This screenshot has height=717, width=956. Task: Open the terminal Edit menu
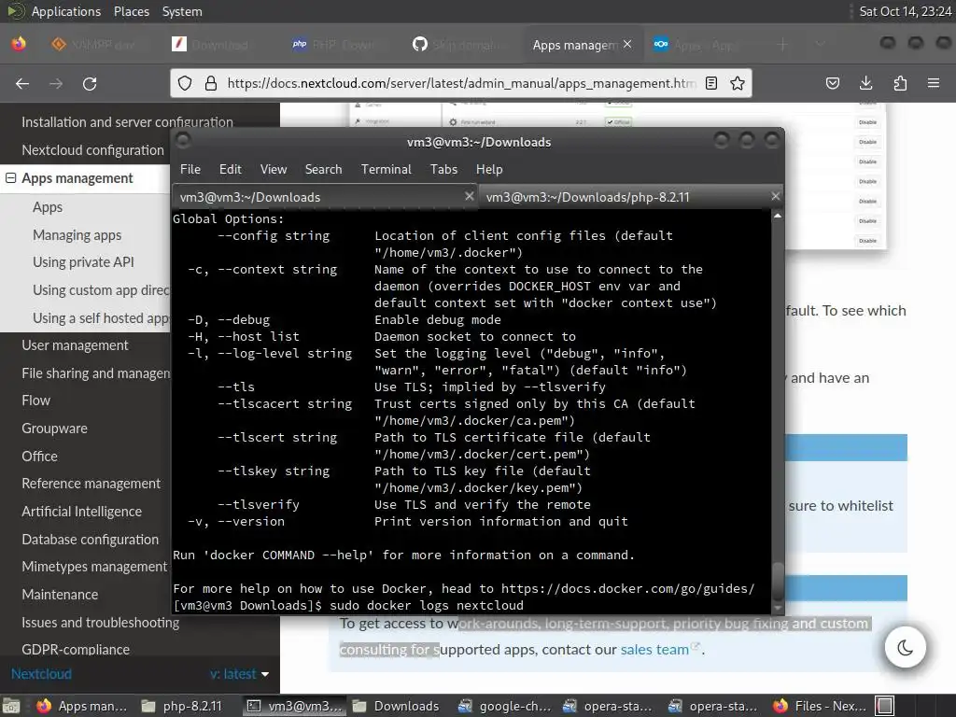[x=230, y=169]
